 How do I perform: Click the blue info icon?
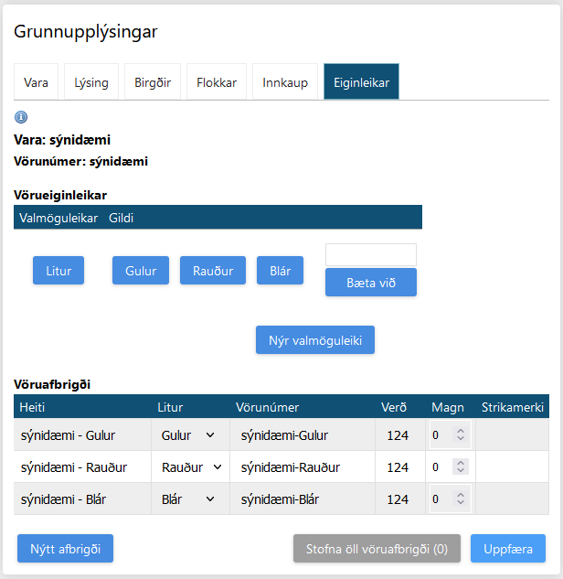tap(21, 117)
